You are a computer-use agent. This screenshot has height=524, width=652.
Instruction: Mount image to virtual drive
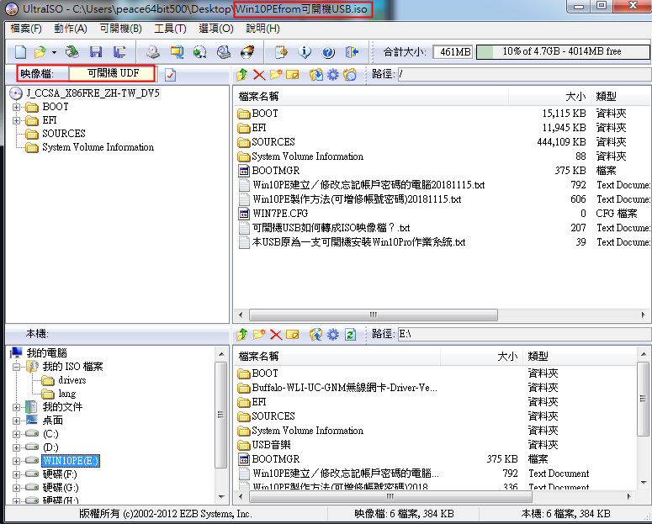click(224, 52)
